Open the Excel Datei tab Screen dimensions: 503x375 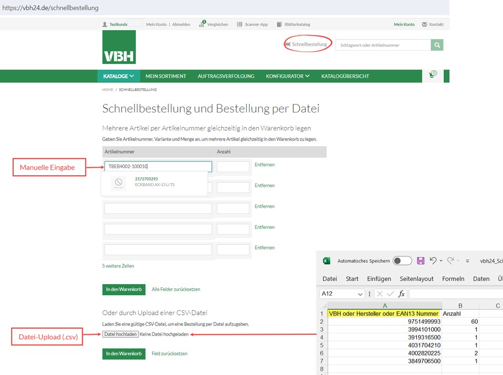[x=330, y=279]
